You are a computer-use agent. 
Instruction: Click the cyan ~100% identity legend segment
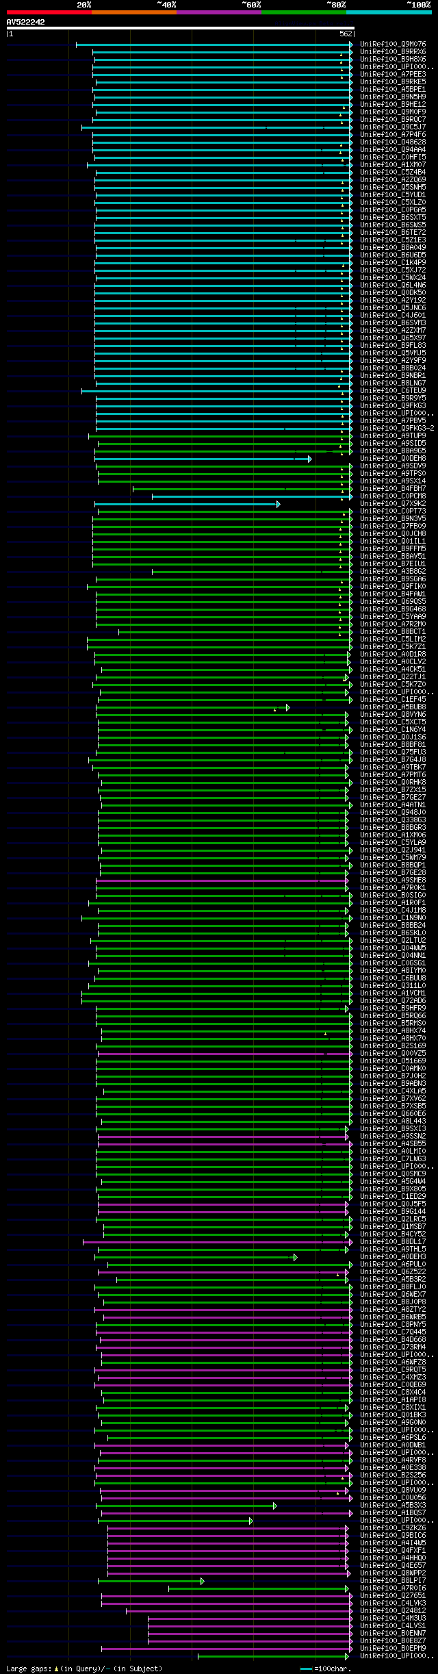point(389,12)
